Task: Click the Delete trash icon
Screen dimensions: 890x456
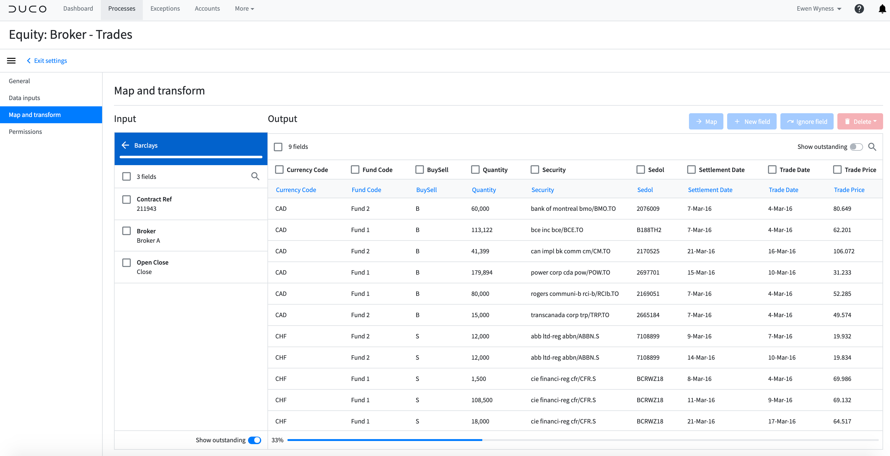Action: point(847,121)
